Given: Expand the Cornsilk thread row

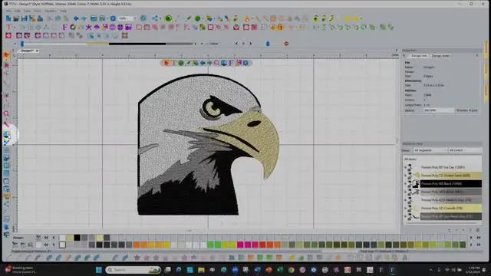Looking at the screenshot, I should pos(405,208).
